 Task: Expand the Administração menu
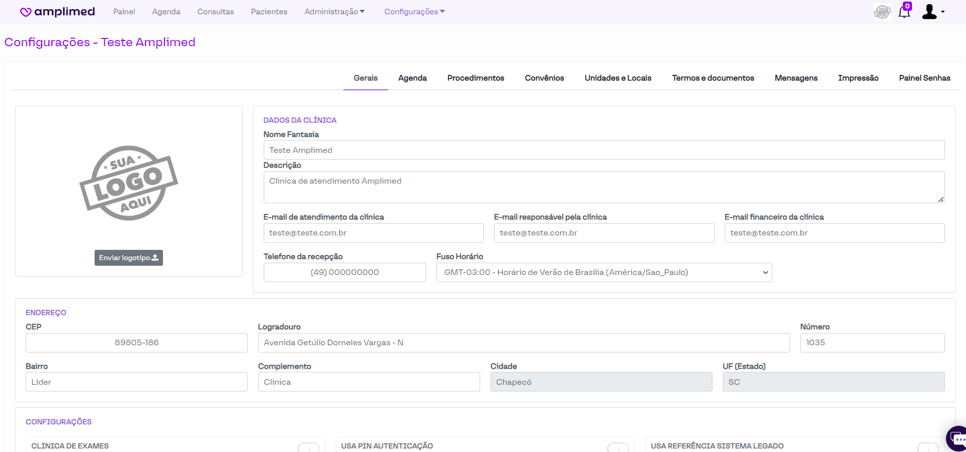pos(334,12)
